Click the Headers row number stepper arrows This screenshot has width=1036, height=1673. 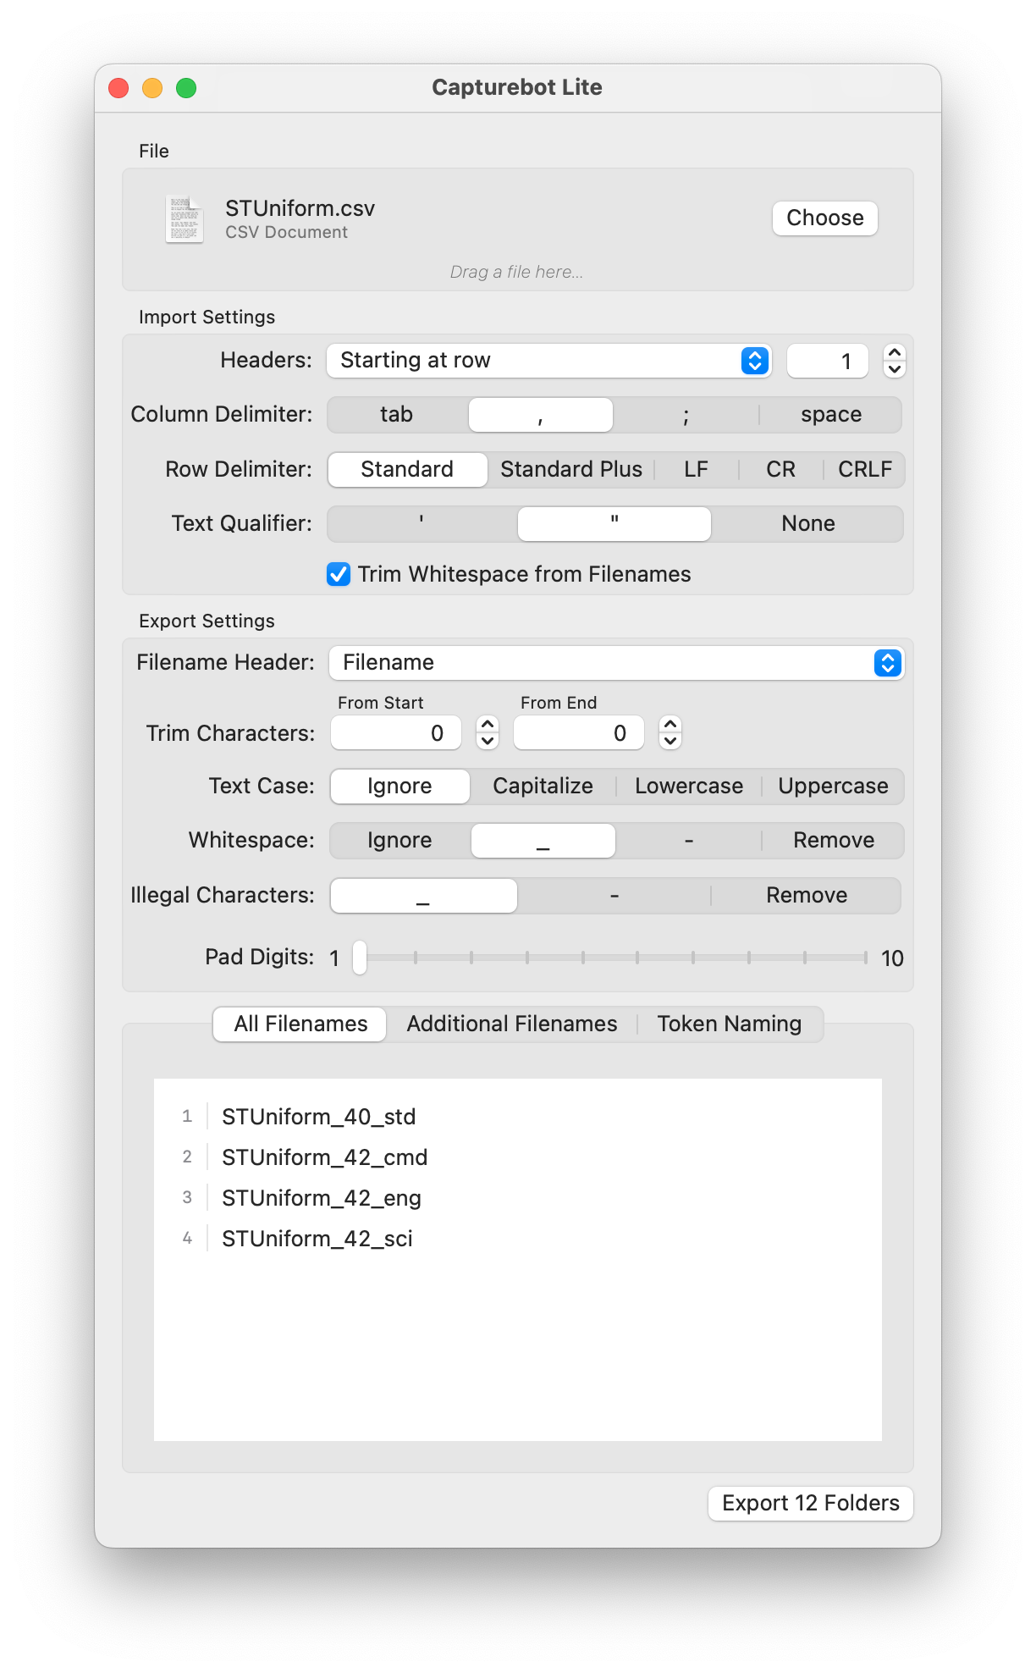click(x=894, y=361)
